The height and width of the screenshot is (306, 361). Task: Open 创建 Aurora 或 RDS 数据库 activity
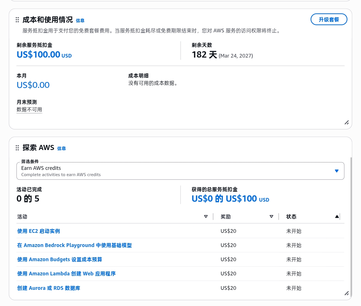(49, 288)
